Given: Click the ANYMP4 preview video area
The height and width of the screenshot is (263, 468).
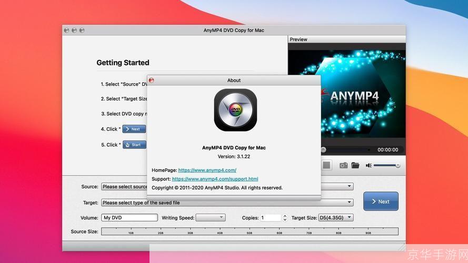Looking at the screenshot, I should tap(346, 94).
